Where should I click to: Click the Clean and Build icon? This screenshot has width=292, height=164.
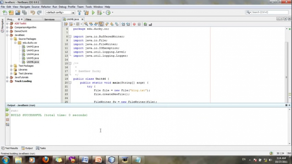(86, 12)
